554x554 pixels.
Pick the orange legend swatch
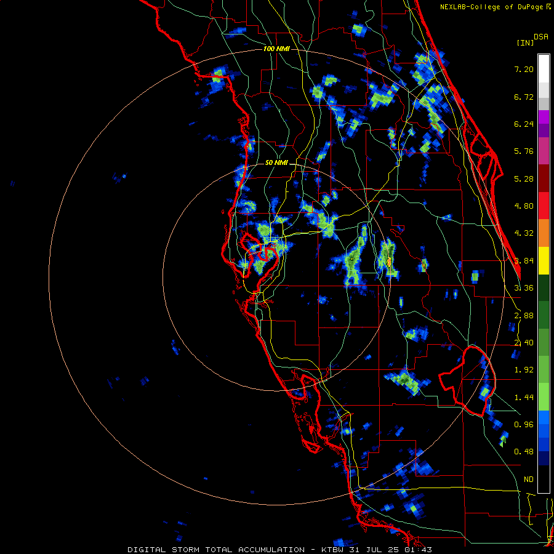pyautogui.click(x=544, y=233)
